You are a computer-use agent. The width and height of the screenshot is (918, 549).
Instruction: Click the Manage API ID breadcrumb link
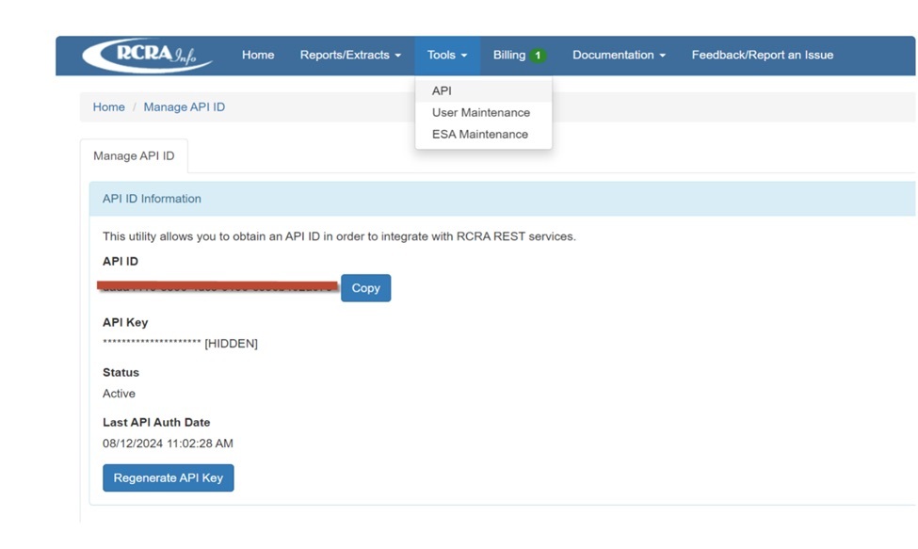(x=185, y=107)
